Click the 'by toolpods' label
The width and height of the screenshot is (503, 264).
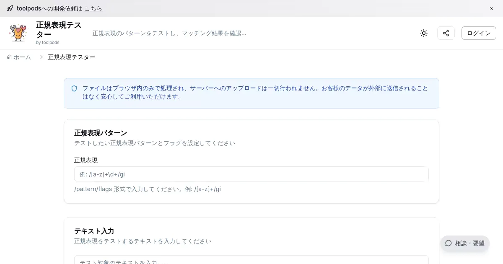click(x=47, y=42)
